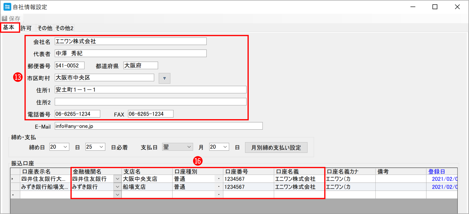This screenshot has height=214, width=469.
Task: Select the 大阪中央支店 branch name cell
Action: tap(147, 179)
